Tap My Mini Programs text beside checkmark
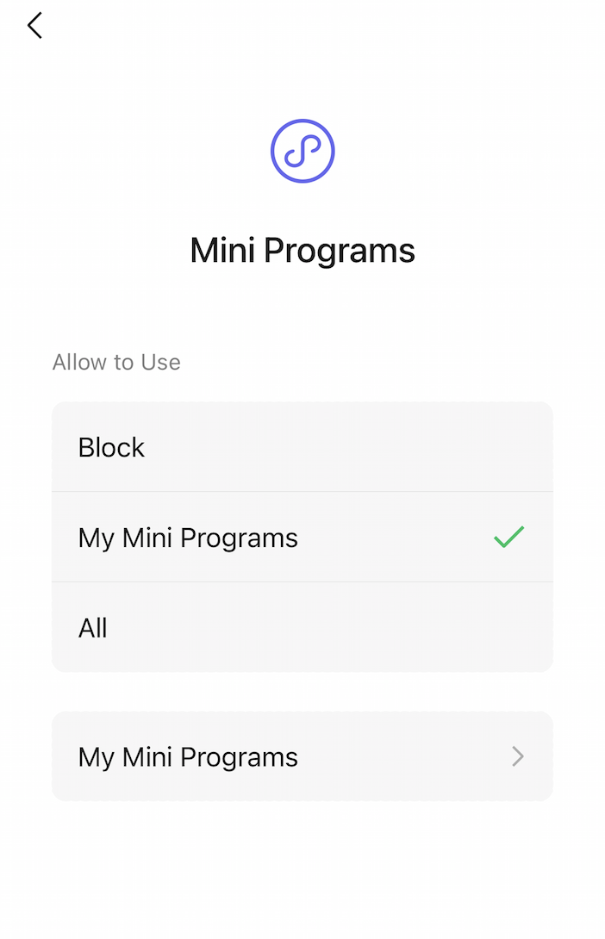The width and height of the screenshot is (605, 939). click(x=188, y=538)
